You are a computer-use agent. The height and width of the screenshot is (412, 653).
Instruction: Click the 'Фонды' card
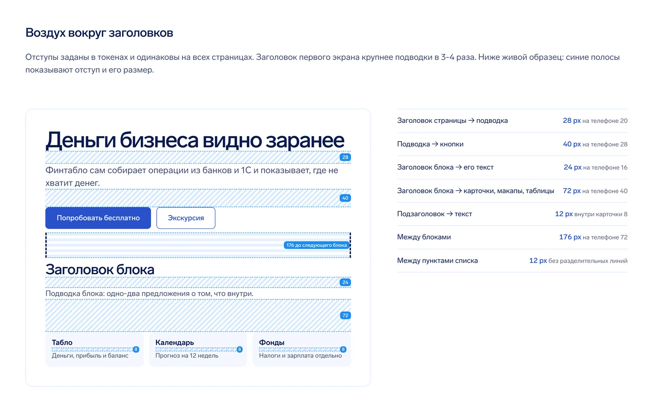pyautogui.click(x=302, y=349)
